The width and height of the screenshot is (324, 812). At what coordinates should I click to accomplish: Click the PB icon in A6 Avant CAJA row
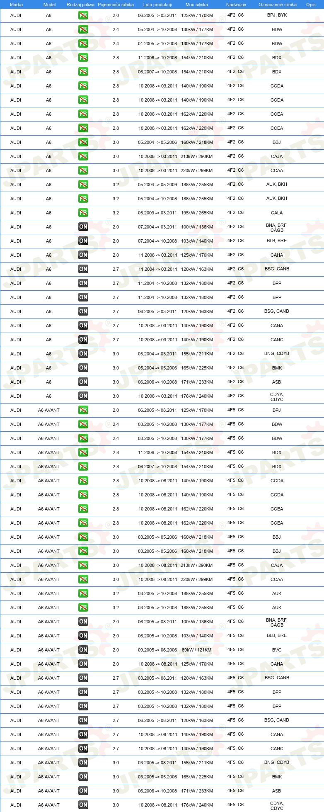coord(83,565)
